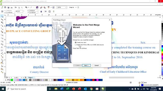
Task: Select the Pick tool
Action: (x=2, y=16)
